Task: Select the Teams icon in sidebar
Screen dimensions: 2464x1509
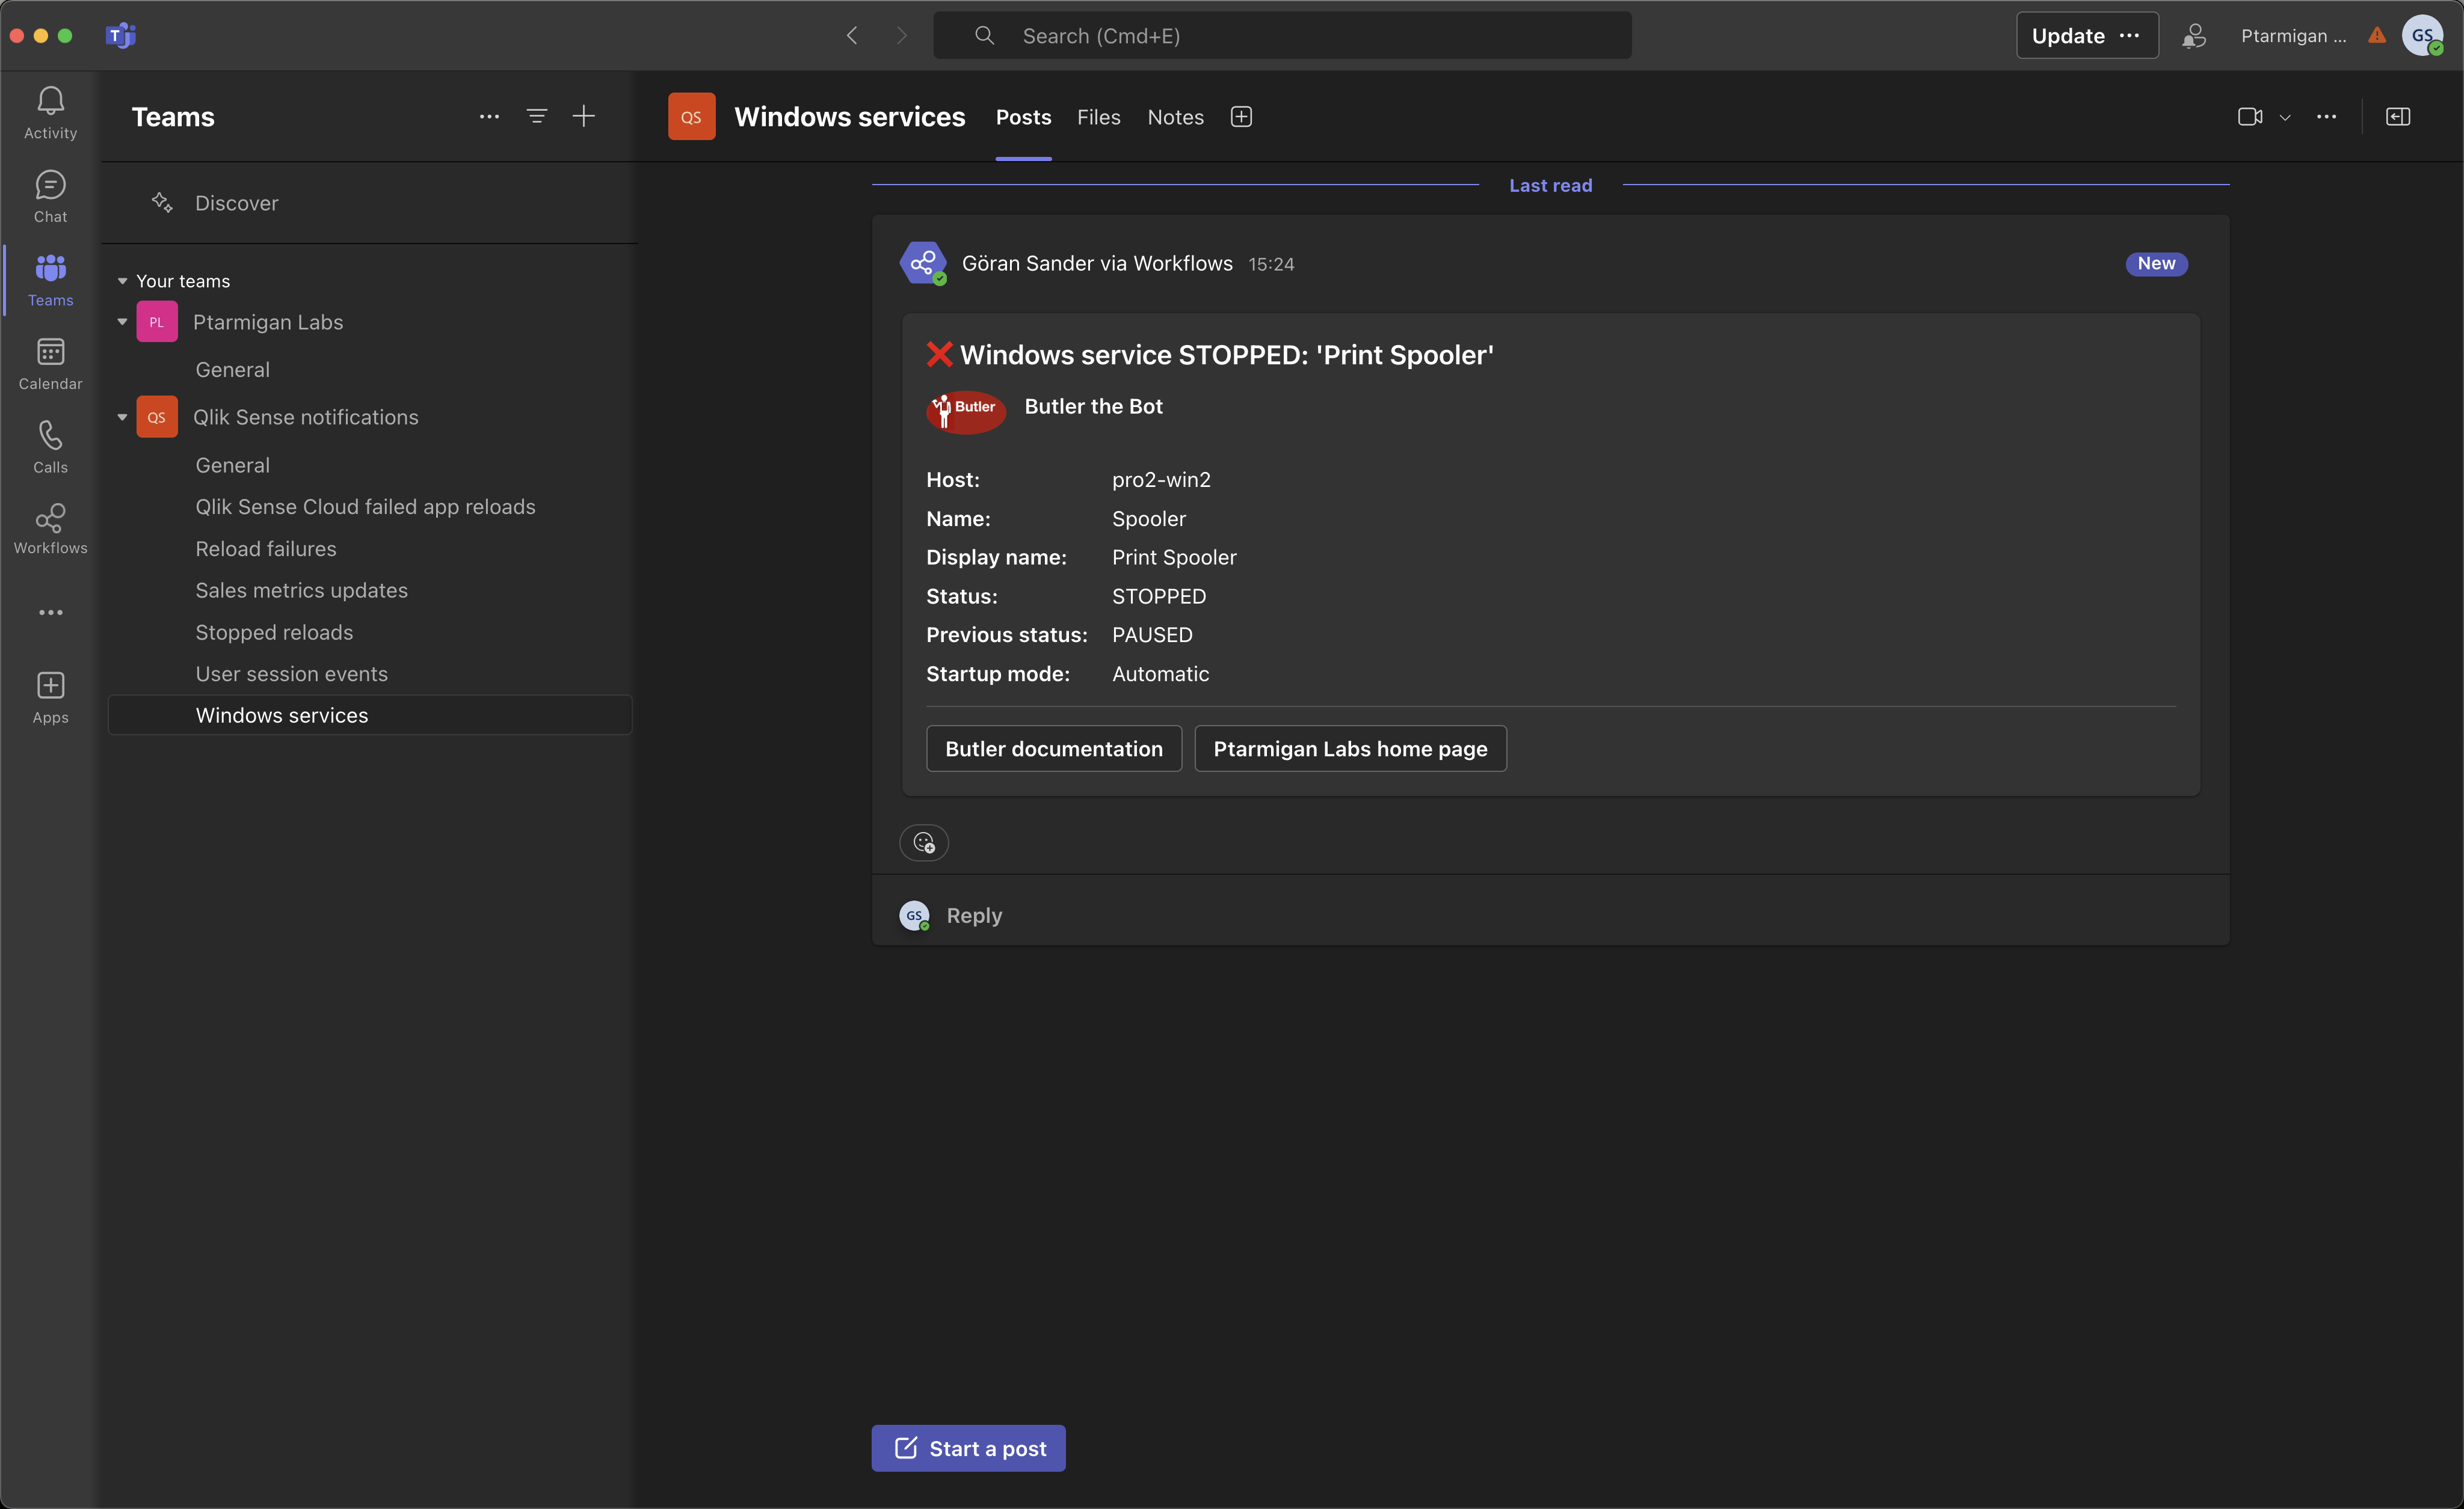Action: click(x=50, y=280)
